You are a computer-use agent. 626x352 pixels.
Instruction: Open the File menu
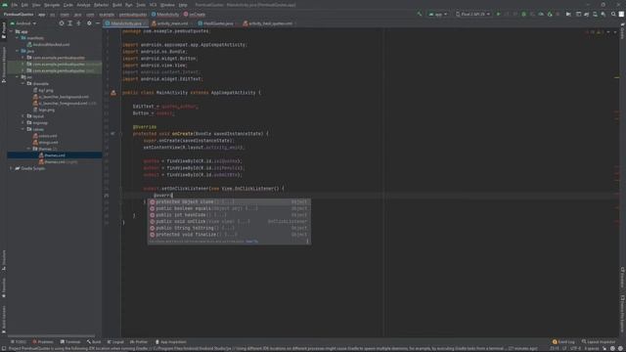tap(15, 5)
